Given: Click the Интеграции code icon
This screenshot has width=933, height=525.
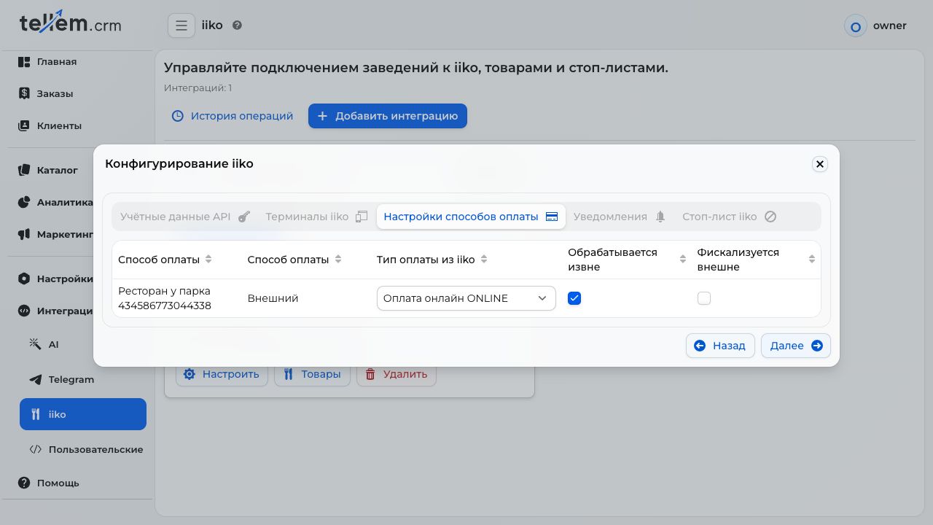Looking at the screenshot, I should 24,311.
